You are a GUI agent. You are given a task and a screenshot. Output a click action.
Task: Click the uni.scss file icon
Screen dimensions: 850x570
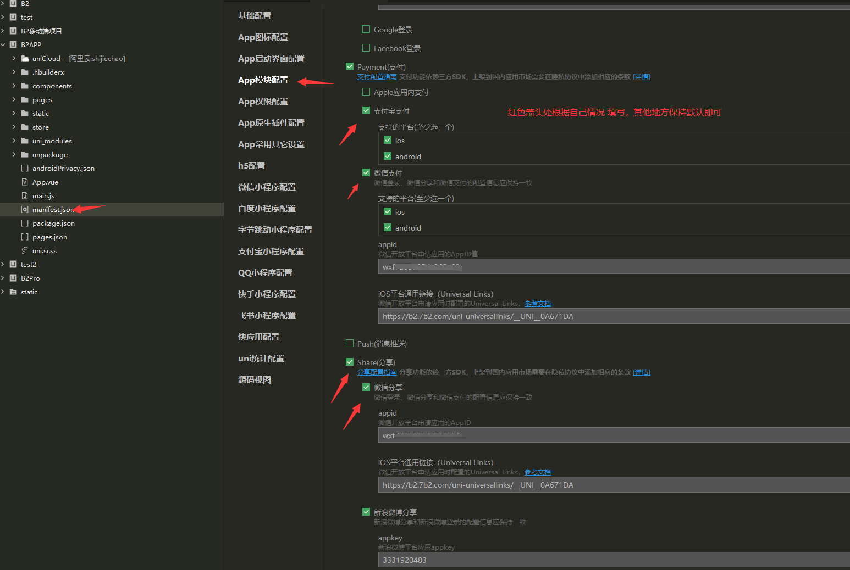[x=25, y=250]
